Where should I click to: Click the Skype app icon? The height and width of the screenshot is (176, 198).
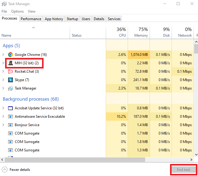pos(11,80)
